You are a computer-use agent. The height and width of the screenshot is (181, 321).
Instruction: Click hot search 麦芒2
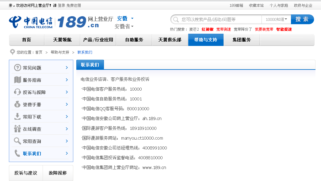point(194,29)
